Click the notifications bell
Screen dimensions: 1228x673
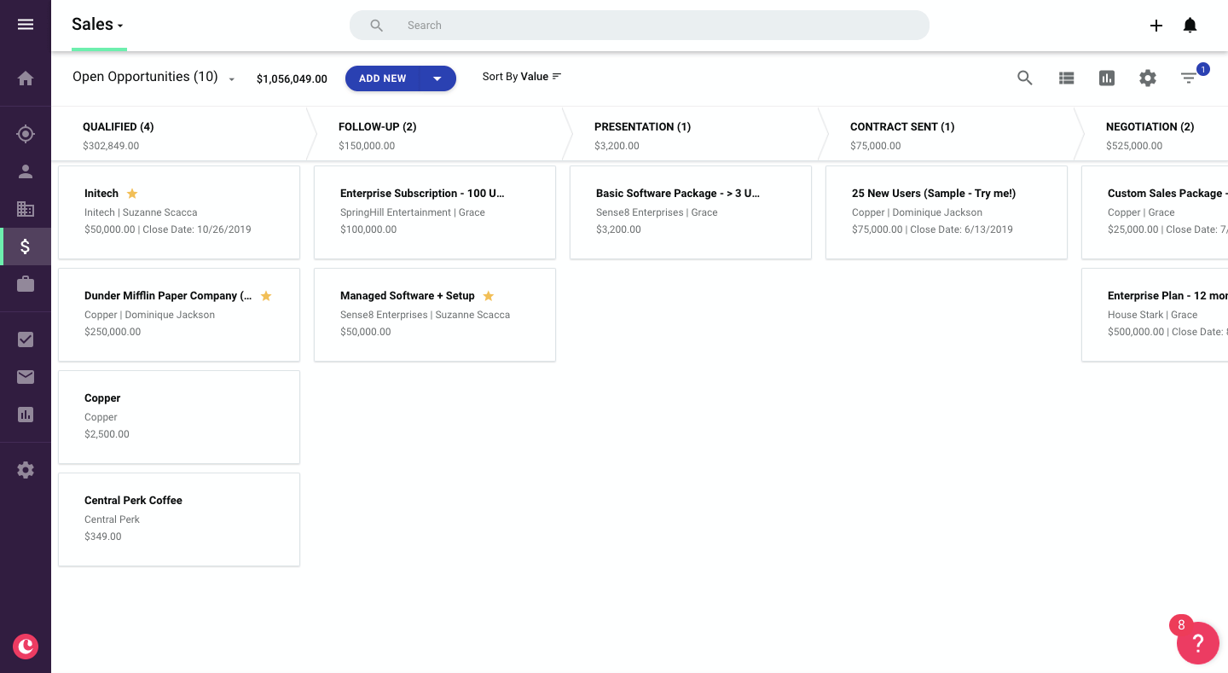[x=1190, y=26]
